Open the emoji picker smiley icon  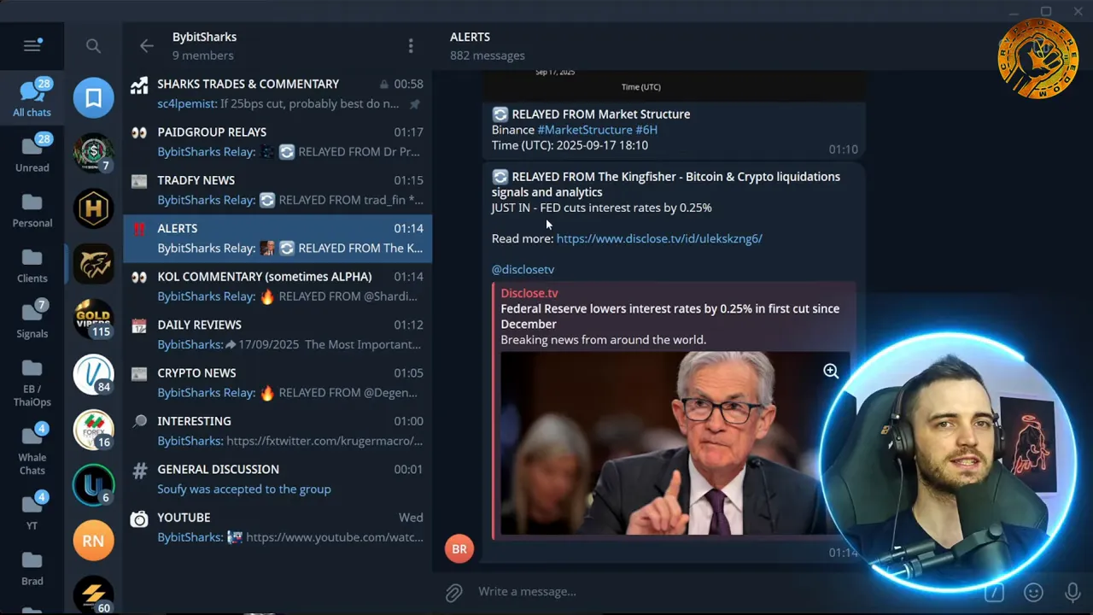1033,592
